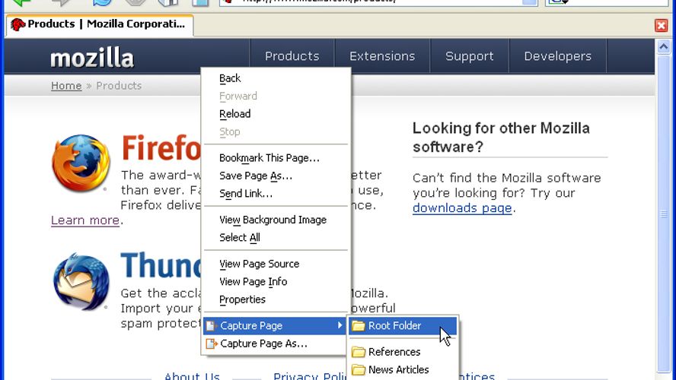This screenshot has width=676, height=380.
Task: Follow the Learn more link under Firefox
Action: point(85,220)
